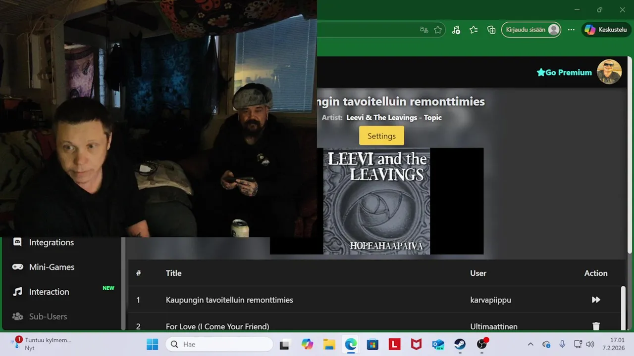Click the sidebar vertical scrollbar

(x=123, y=283)
